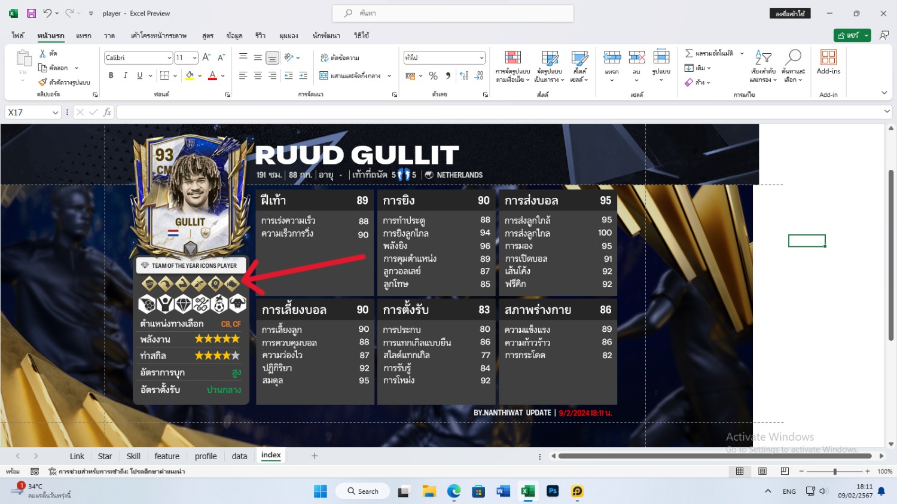Switch to Page Layout view icon

762,471
